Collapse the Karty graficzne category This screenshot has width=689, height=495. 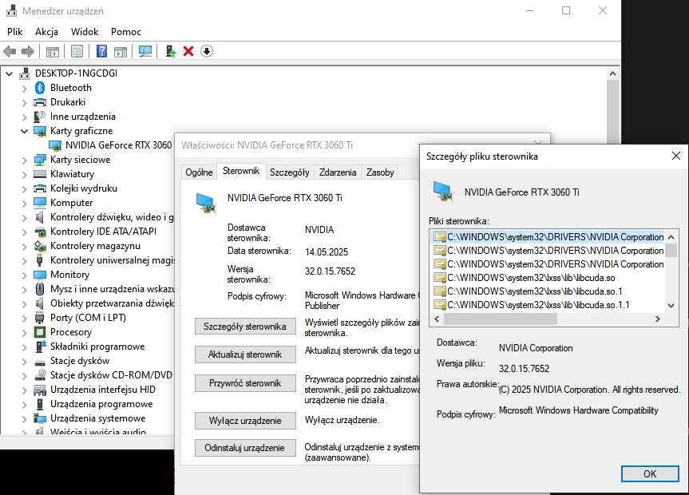point(24,131)
